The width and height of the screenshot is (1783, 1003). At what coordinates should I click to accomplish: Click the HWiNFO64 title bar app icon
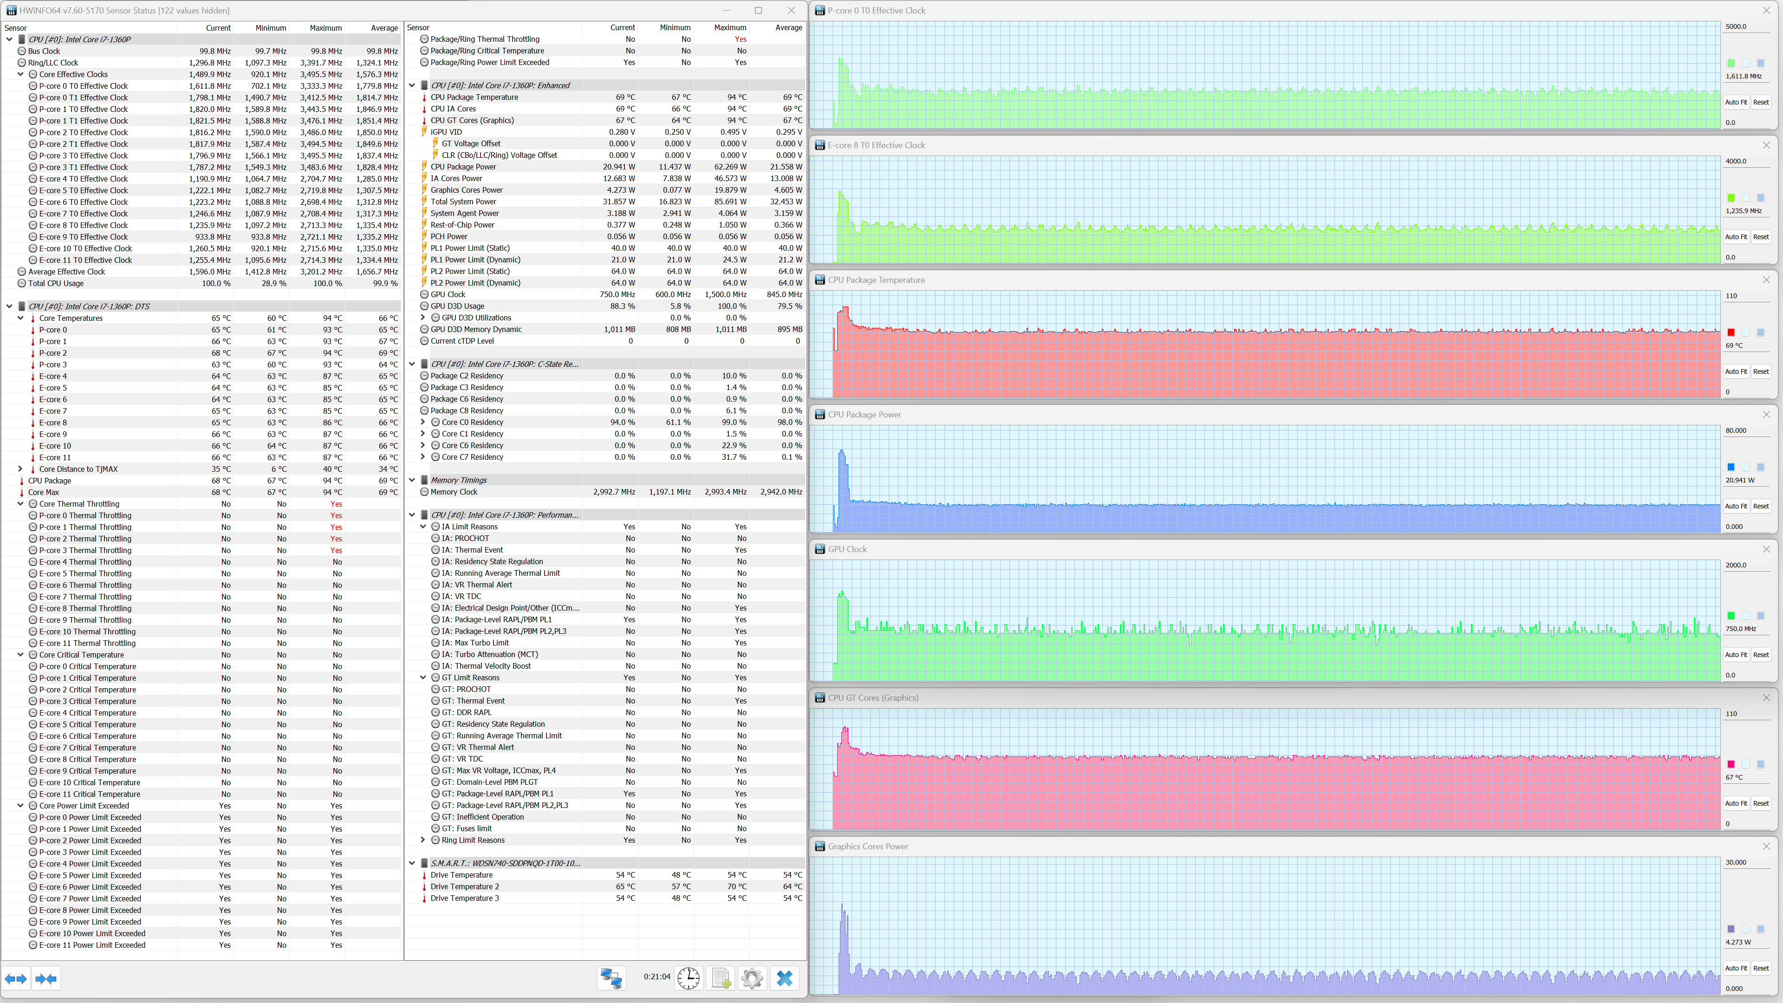tap(10, 10)
